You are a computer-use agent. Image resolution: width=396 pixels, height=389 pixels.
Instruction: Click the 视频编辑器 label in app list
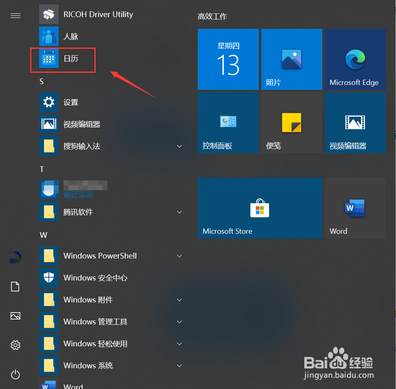pyautogui.click(x=82, y=124)
